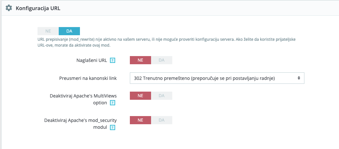This screenshot has width=339, height=149.
Task: Switch friendly URL toggle to NE
Action: (x=48, y=31)
